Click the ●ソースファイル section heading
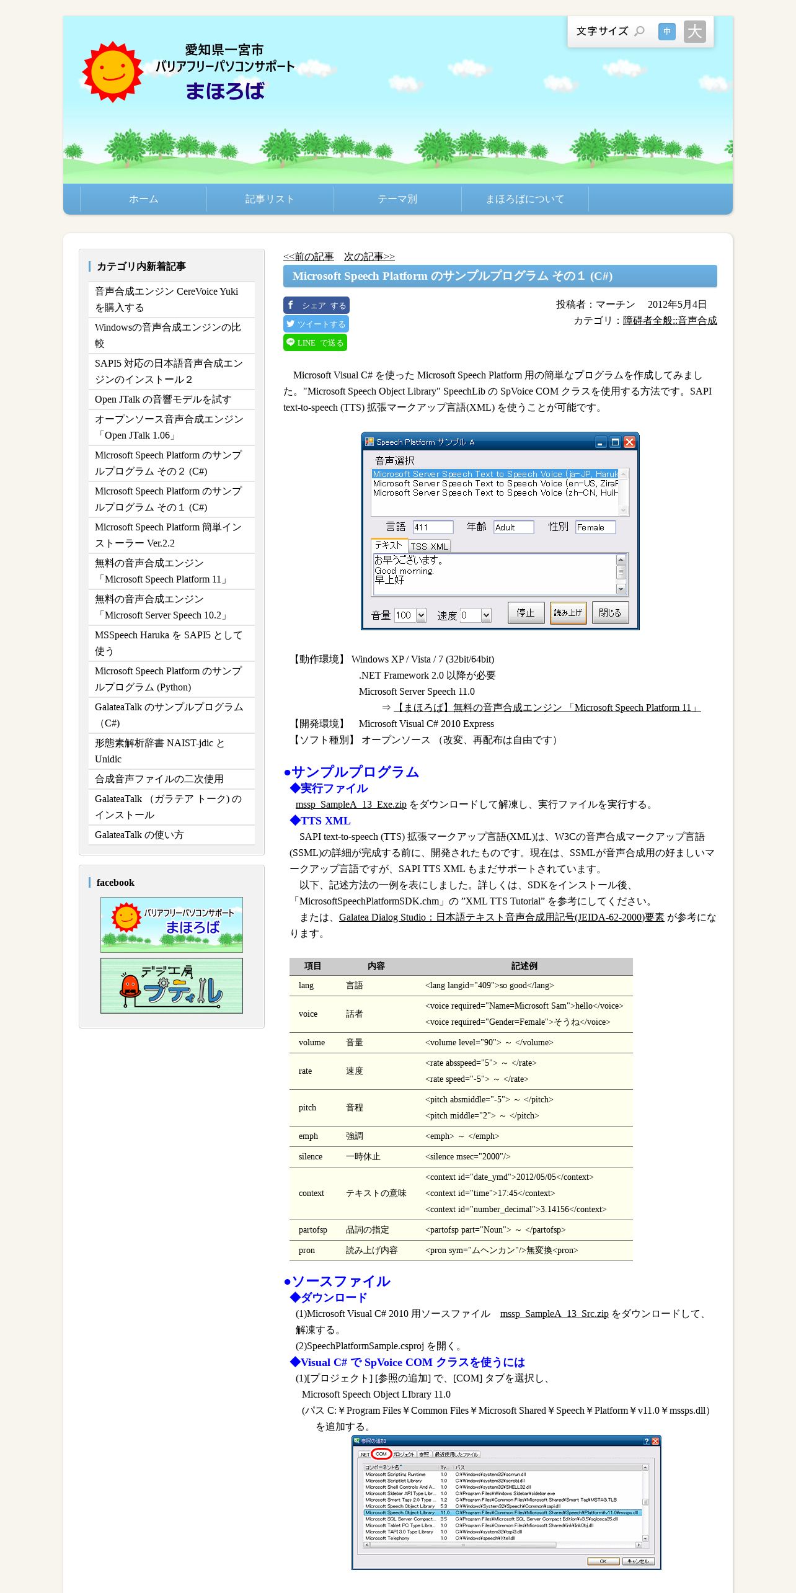Image resolution: width=796 pixels, height=1593 pixels. (337, 1281)
